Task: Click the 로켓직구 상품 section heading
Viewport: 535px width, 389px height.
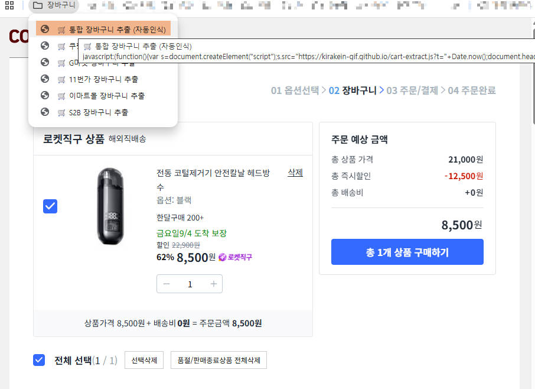Action: pyautogui.click(x=73, y=139)
